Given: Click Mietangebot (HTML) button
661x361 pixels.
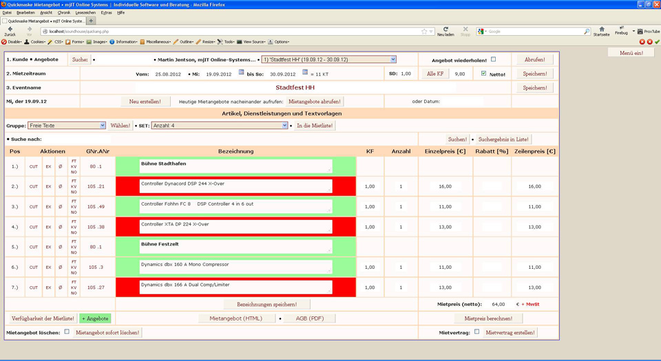Looking at the screenshot, I should tap(235, 318).
